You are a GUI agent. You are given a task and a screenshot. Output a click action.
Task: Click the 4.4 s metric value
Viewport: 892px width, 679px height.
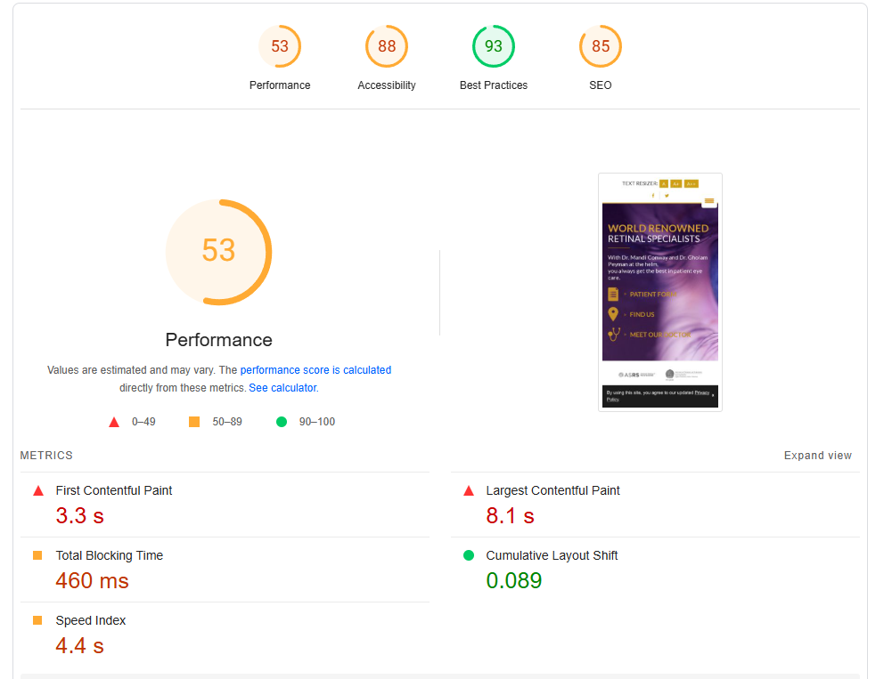79,645
